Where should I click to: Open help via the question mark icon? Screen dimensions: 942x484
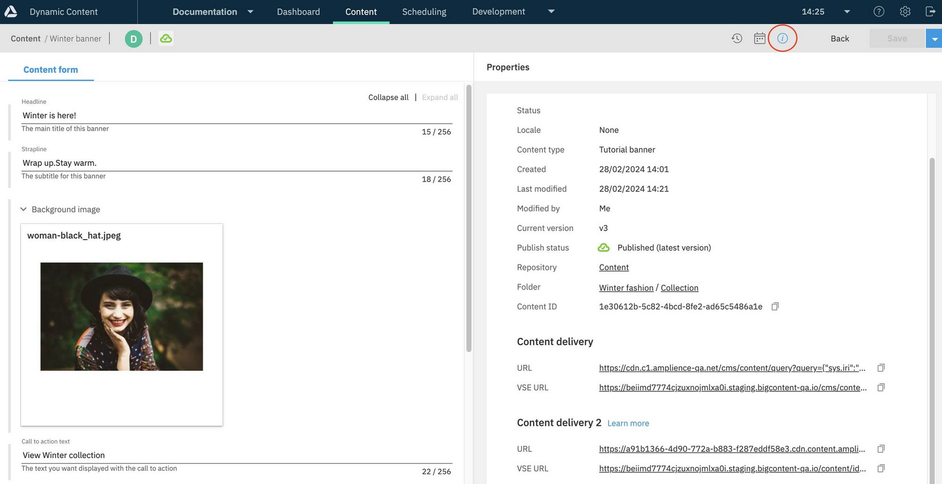[x=878, y=11]
